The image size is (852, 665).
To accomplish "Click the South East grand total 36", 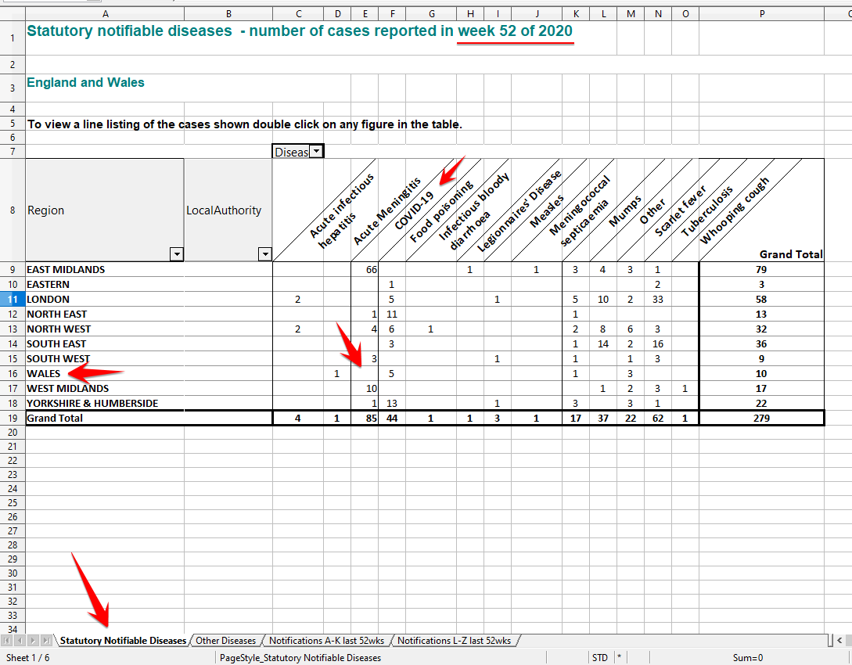I will [x=761, y=344].
